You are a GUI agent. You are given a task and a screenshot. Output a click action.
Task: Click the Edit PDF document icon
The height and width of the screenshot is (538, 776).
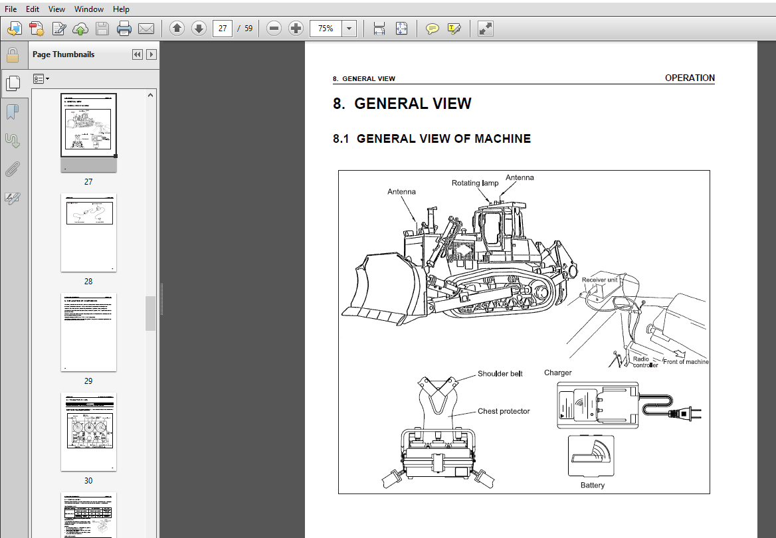coord(59,29)
